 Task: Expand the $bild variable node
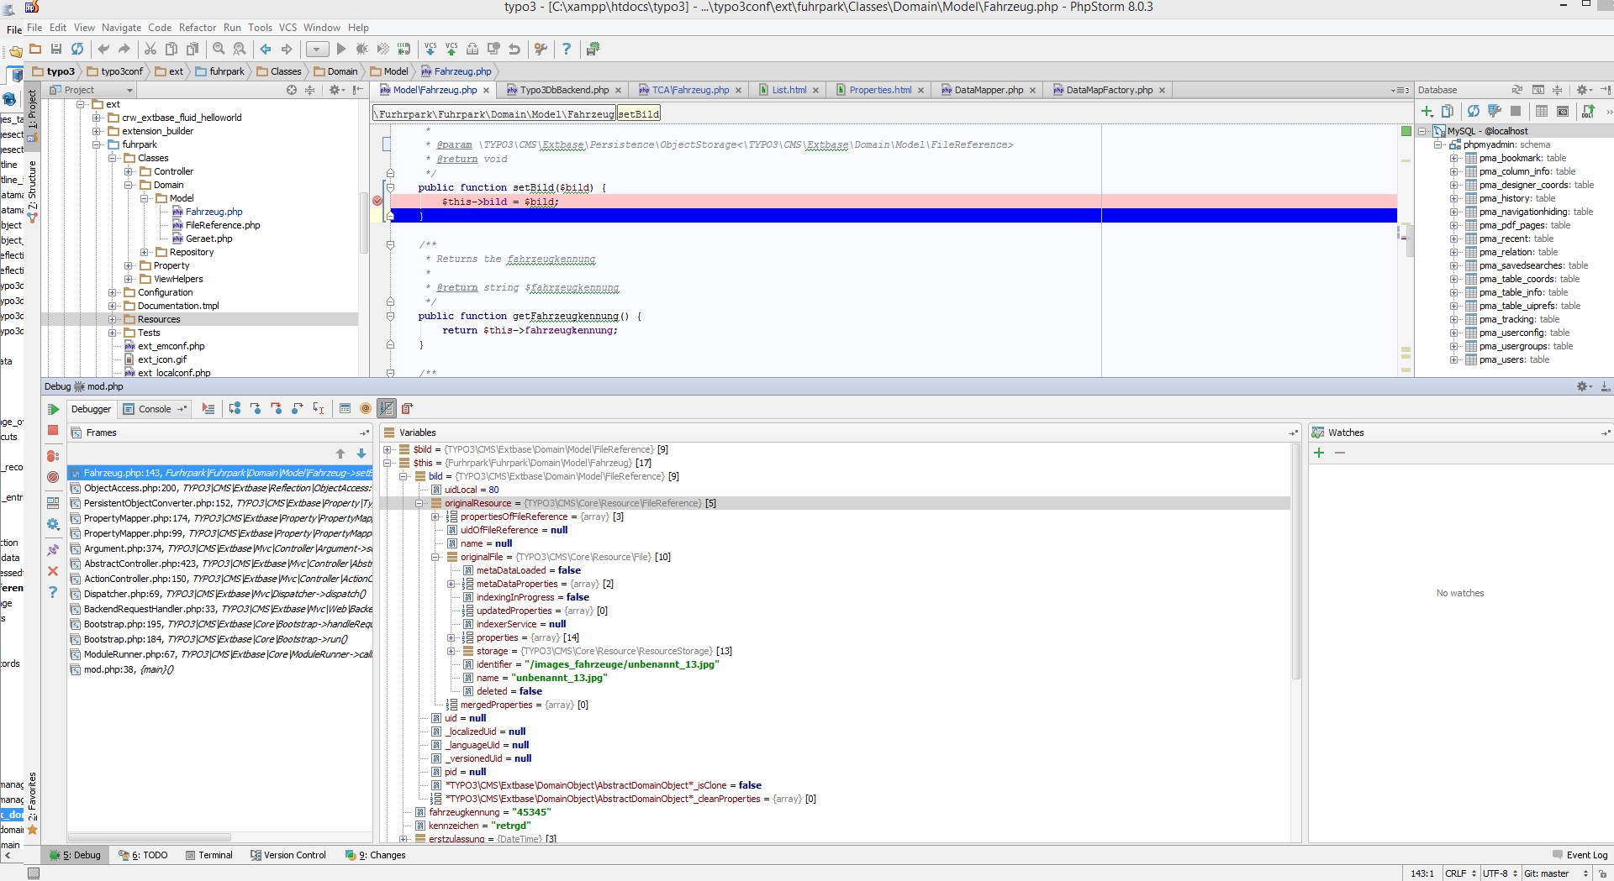(x=388, y=449)
